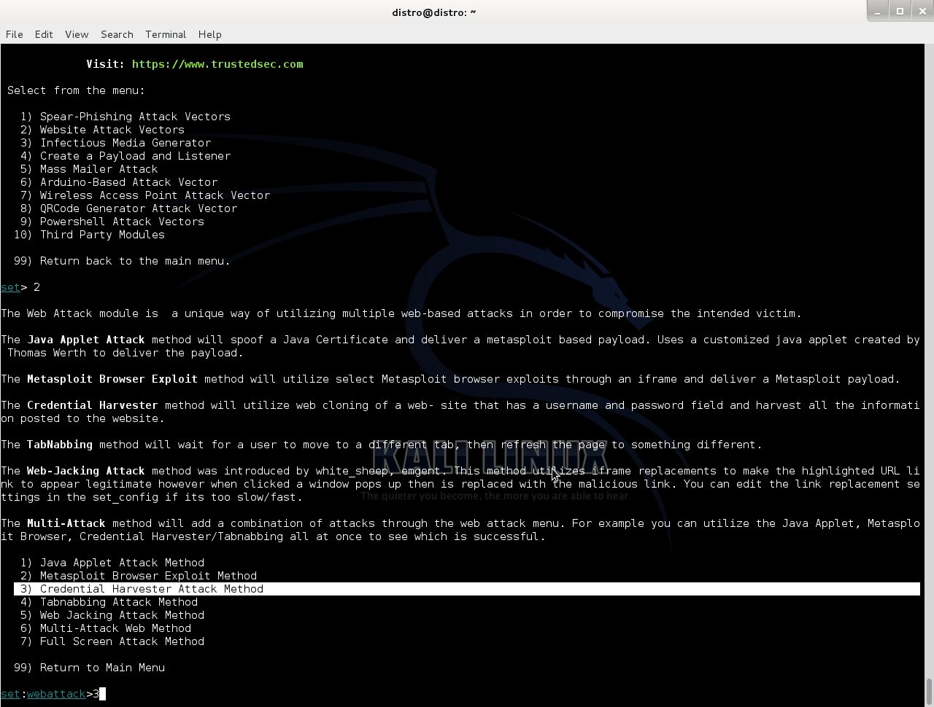This screenshot has width=934, height=707.
Task: Click 'Return back to the main menu.' line
Action: point(122,261)
